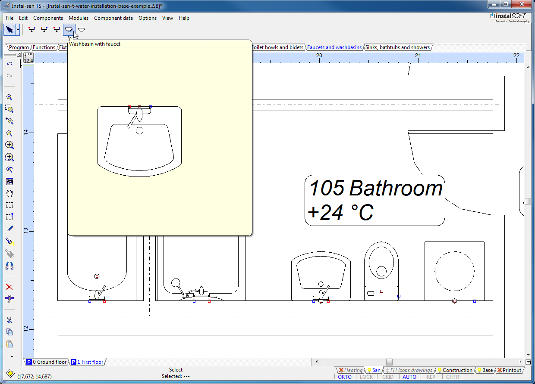This screenshot has height=384, width=535.
Task: Click the scissors cut icon
Action: pos(9,320)
